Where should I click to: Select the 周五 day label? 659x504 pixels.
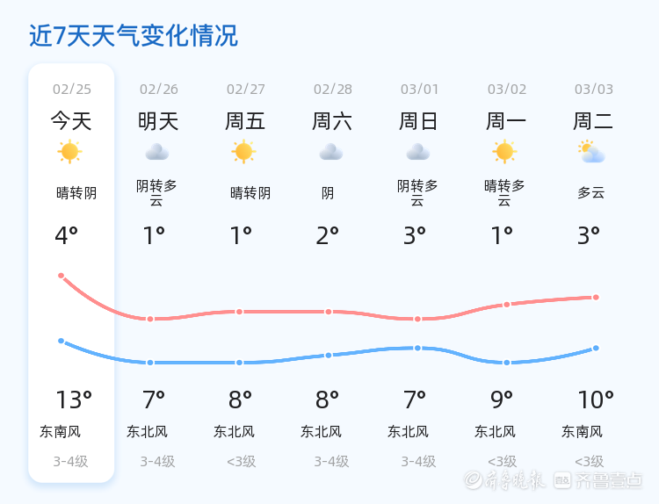(245, 121)
